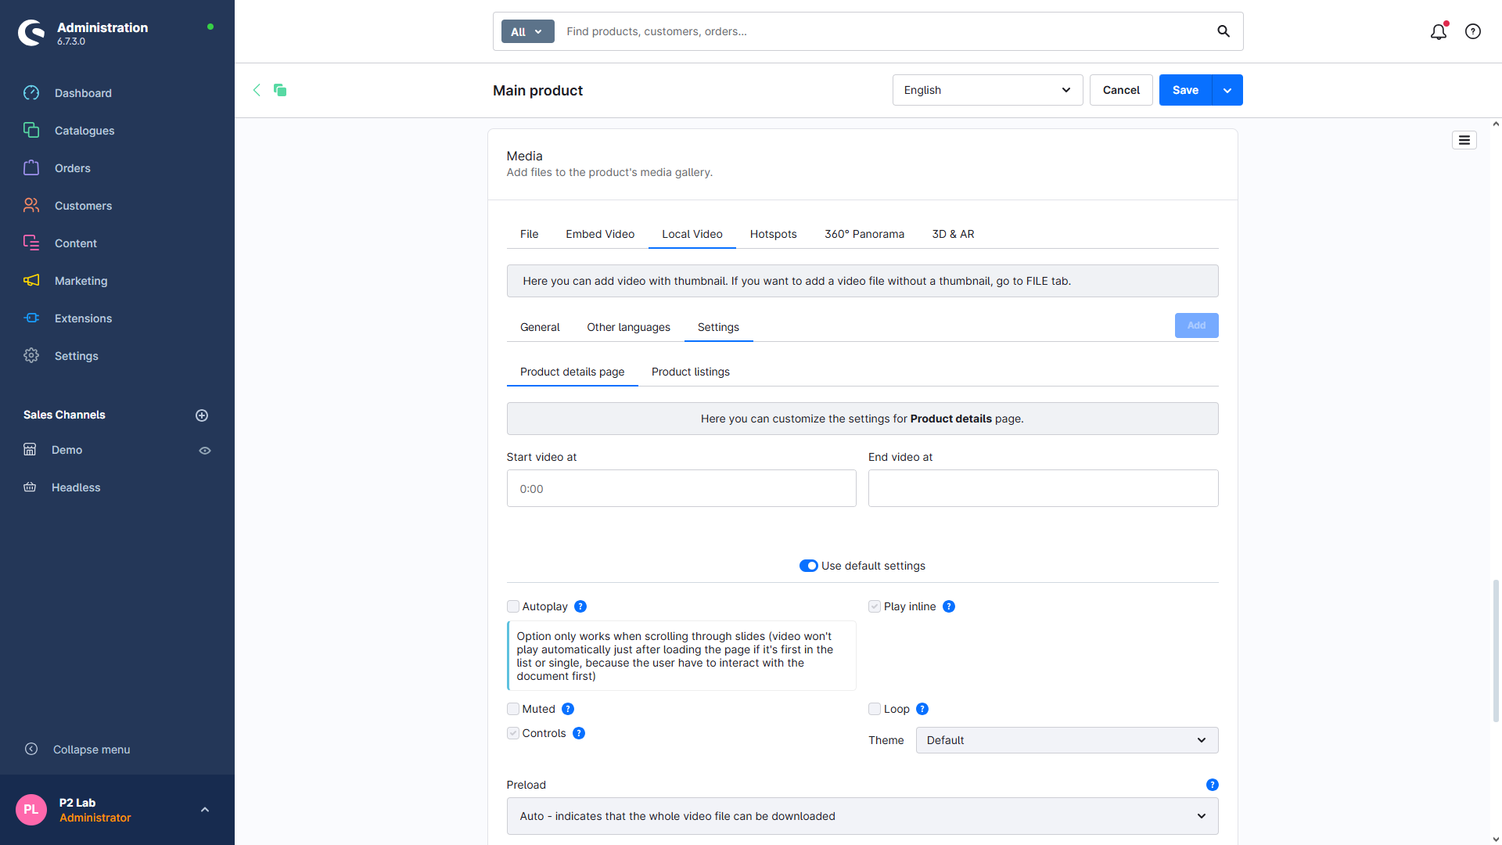Toggle the Controls checkbox
Screen dimensions: 1502x845
tap(513, 733)
